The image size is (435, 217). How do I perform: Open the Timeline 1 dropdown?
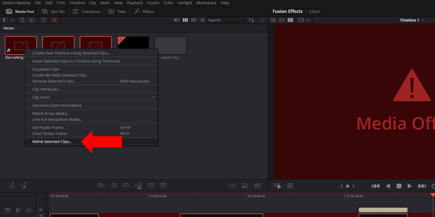tap(412, 20)
